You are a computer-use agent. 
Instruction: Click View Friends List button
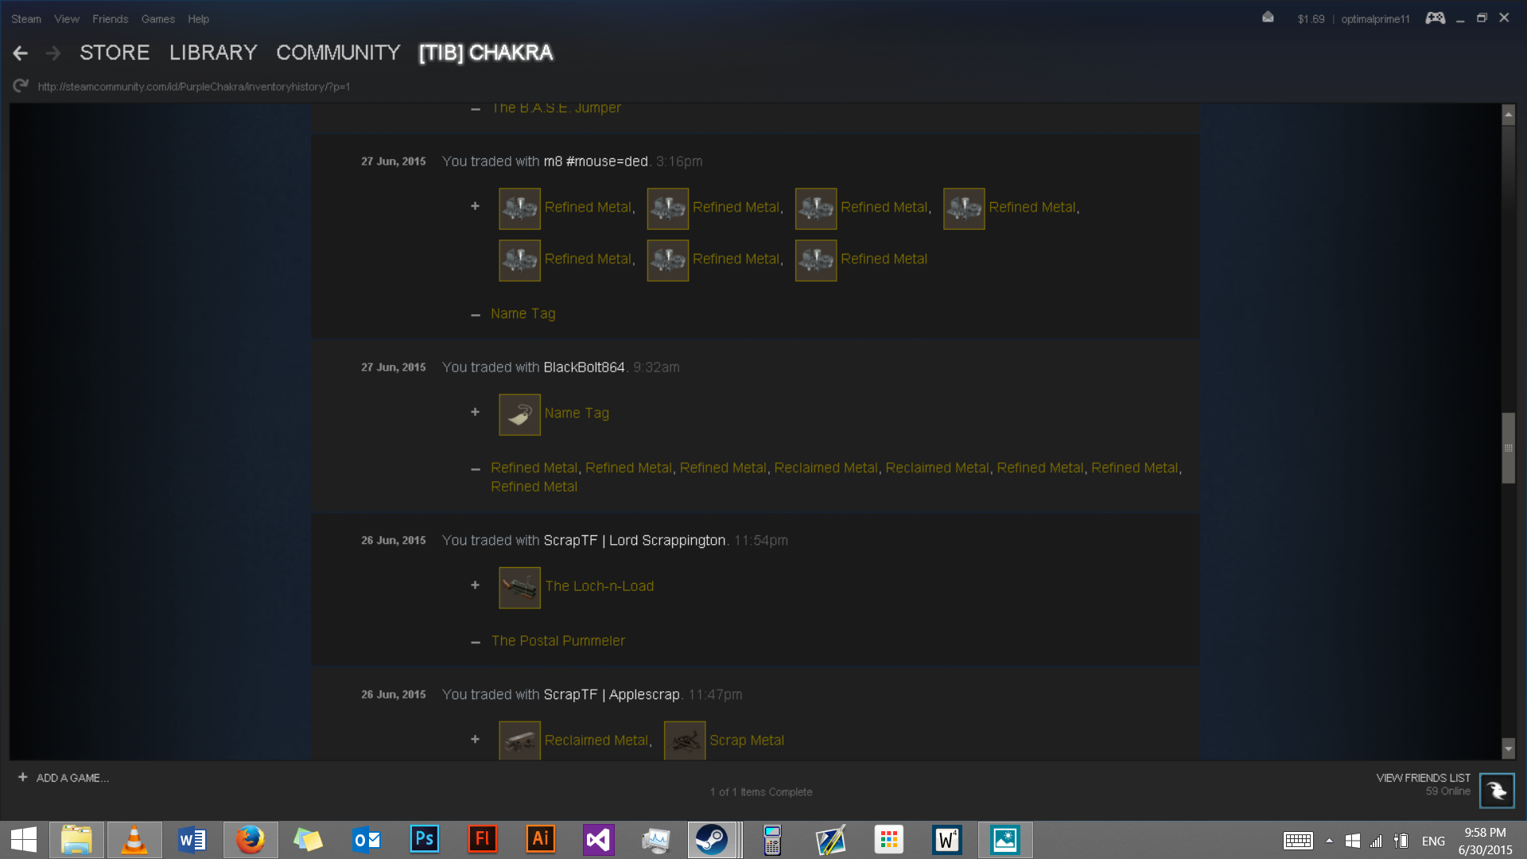click(1423, 778)
